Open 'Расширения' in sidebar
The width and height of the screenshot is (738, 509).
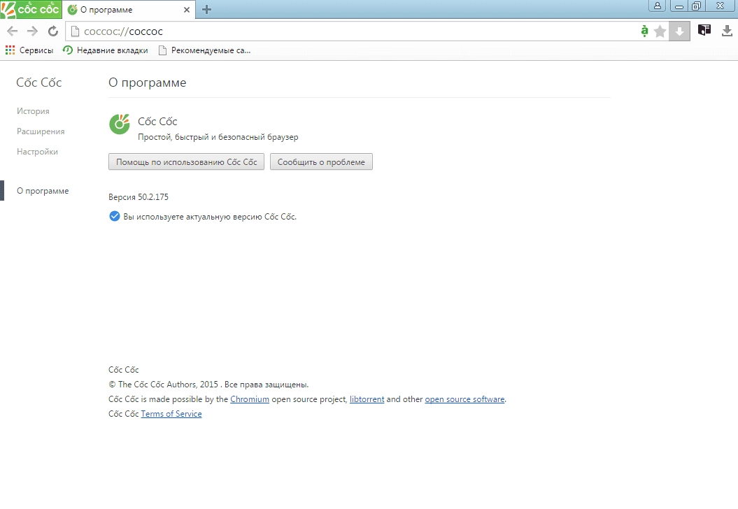pos(41,131)
